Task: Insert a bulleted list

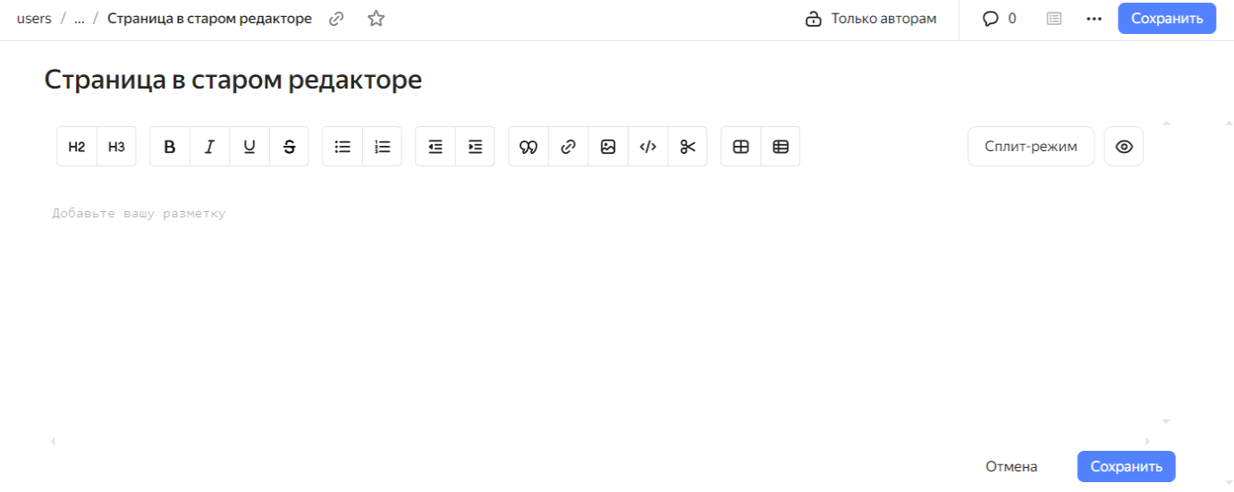Action: [x=342, y=147]
